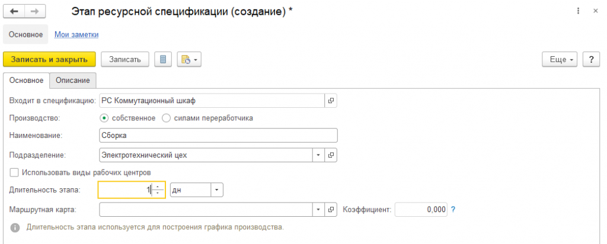Viewport: 607px width, 244px height.
Task: Open the document-with-clock reports icon
Action: click(x=189, y=60)
